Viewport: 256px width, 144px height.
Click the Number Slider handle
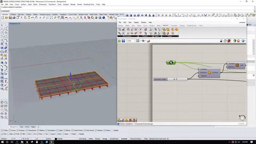coord(174,79)
